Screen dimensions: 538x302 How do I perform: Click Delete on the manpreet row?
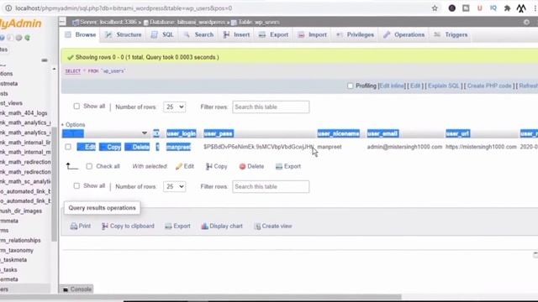(x=137, y=147)
